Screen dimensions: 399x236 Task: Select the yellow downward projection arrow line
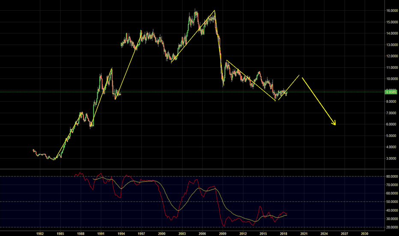319,101
